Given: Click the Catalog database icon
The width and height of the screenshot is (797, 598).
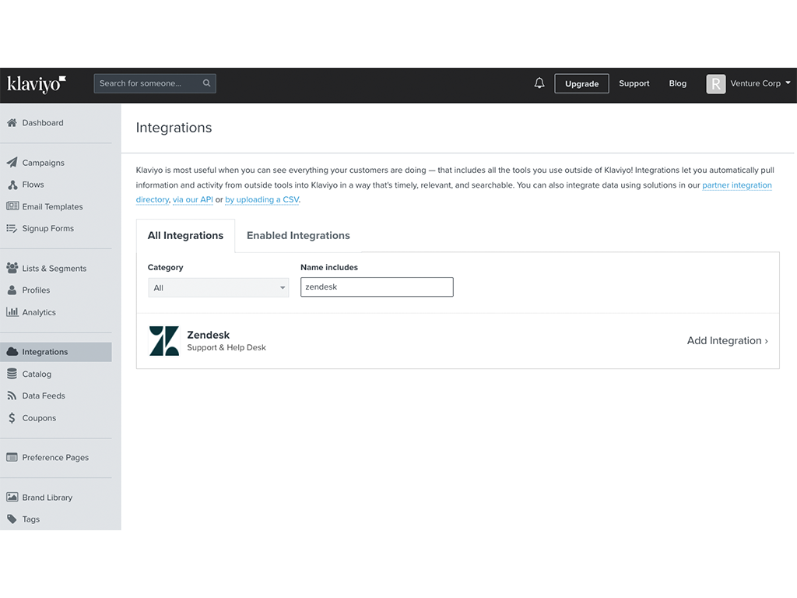Looking at the screenshot, I should tap(12, 374).
